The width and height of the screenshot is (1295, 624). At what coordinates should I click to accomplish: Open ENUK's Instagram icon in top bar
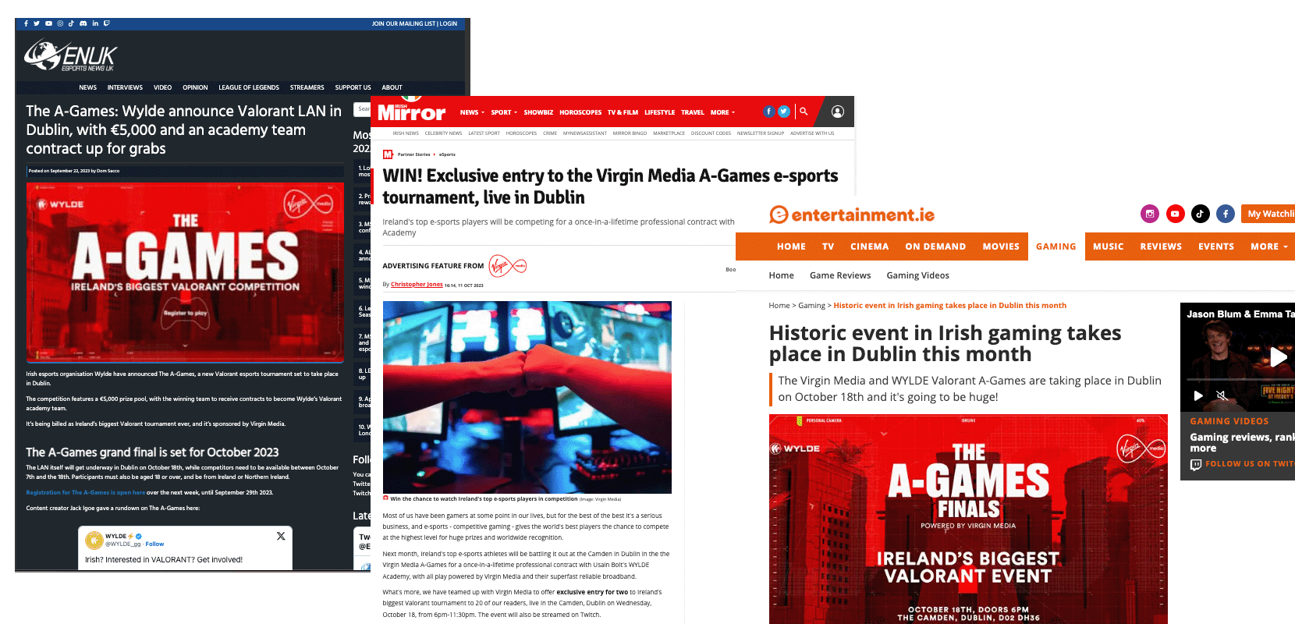(60, 23)
